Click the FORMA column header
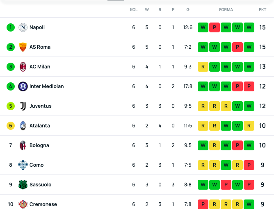The height and width of the screenshot is (213, 274). [226, 10]
